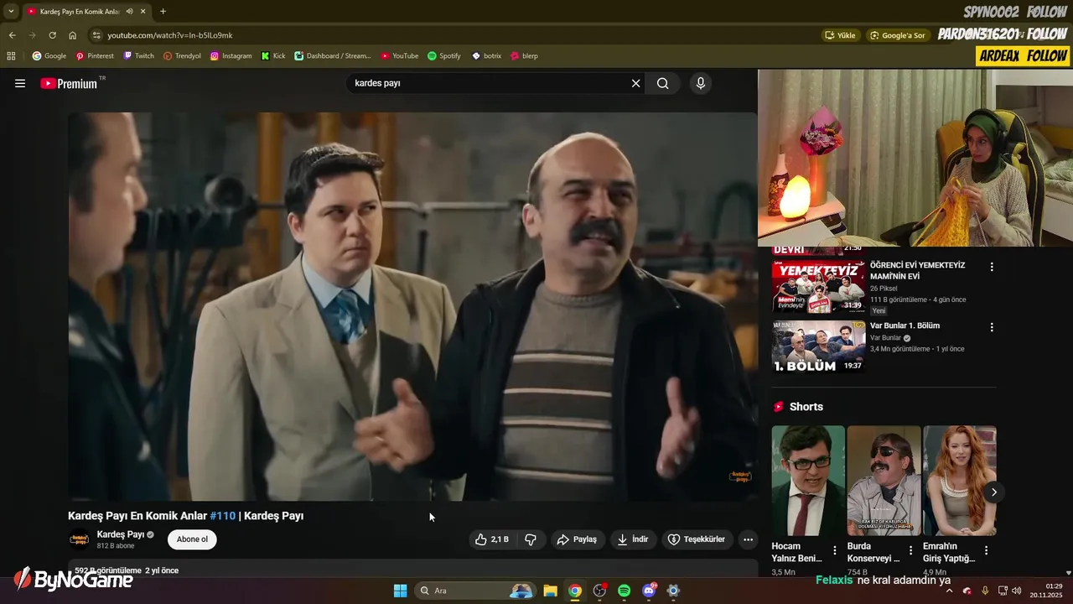The width and height of the screenshot is (1073, 604).
Task: Download the video using İndir
Action: pos(633,539)
